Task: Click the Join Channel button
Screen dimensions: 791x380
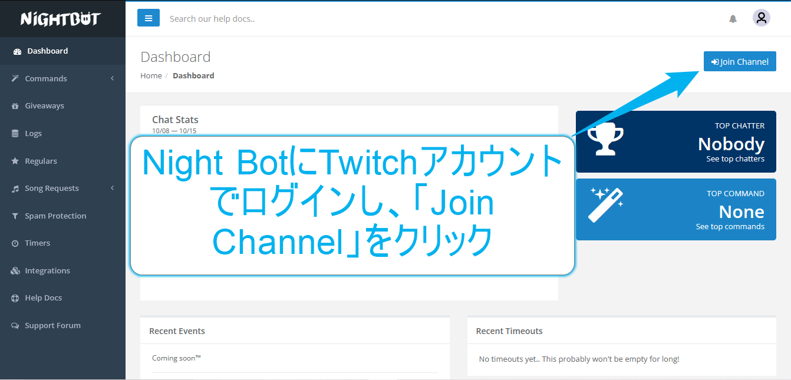Action: pos(740,61)
